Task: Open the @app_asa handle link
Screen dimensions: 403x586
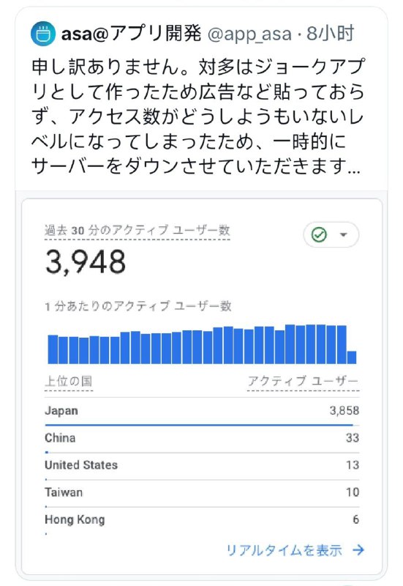Action: tap(249, 34)
